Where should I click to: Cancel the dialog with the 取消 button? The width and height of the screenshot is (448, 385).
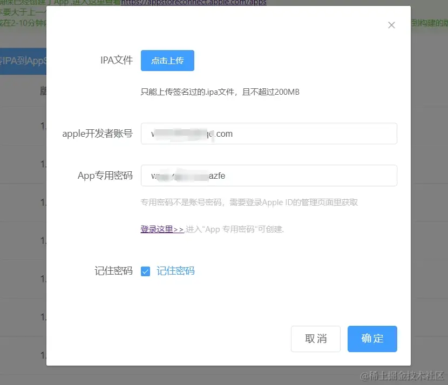tap(315, 339)
